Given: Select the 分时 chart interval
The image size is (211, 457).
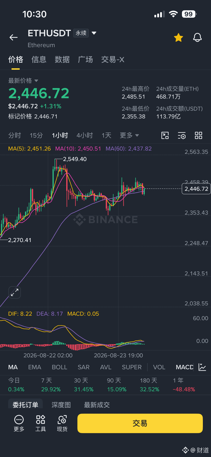Looking at the screenshot, I should (15, 135).
